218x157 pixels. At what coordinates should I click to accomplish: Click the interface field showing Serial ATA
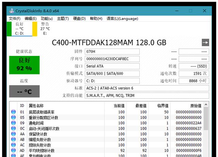coord(112,66)
